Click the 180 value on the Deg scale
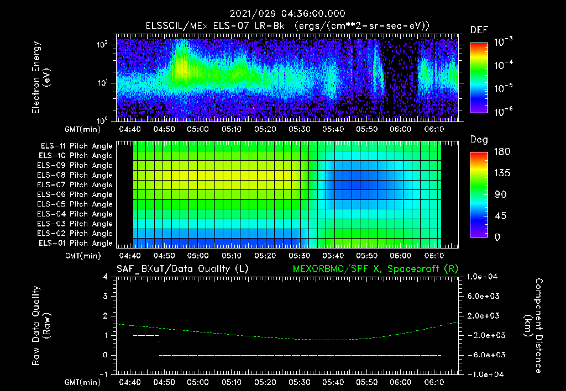The width and height of the screenshot is (566, 391). [x=502, y=152]
